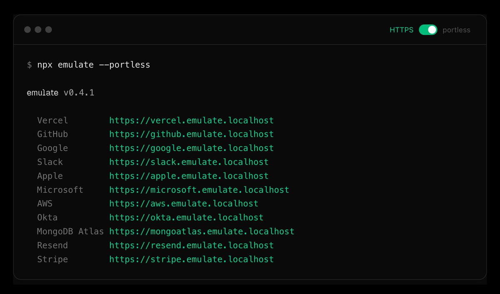Screen dimensions: 500x294
Task: Click the Okta service name
Action: click(x=47, y=217)
